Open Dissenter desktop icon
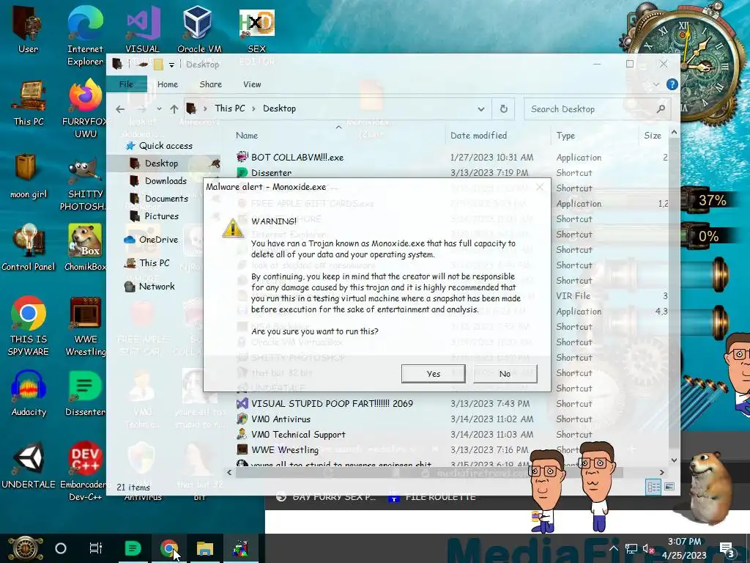 point(85,394)
